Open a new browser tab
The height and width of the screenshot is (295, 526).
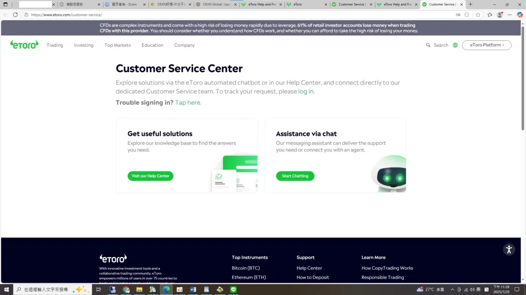pos(470,4)
